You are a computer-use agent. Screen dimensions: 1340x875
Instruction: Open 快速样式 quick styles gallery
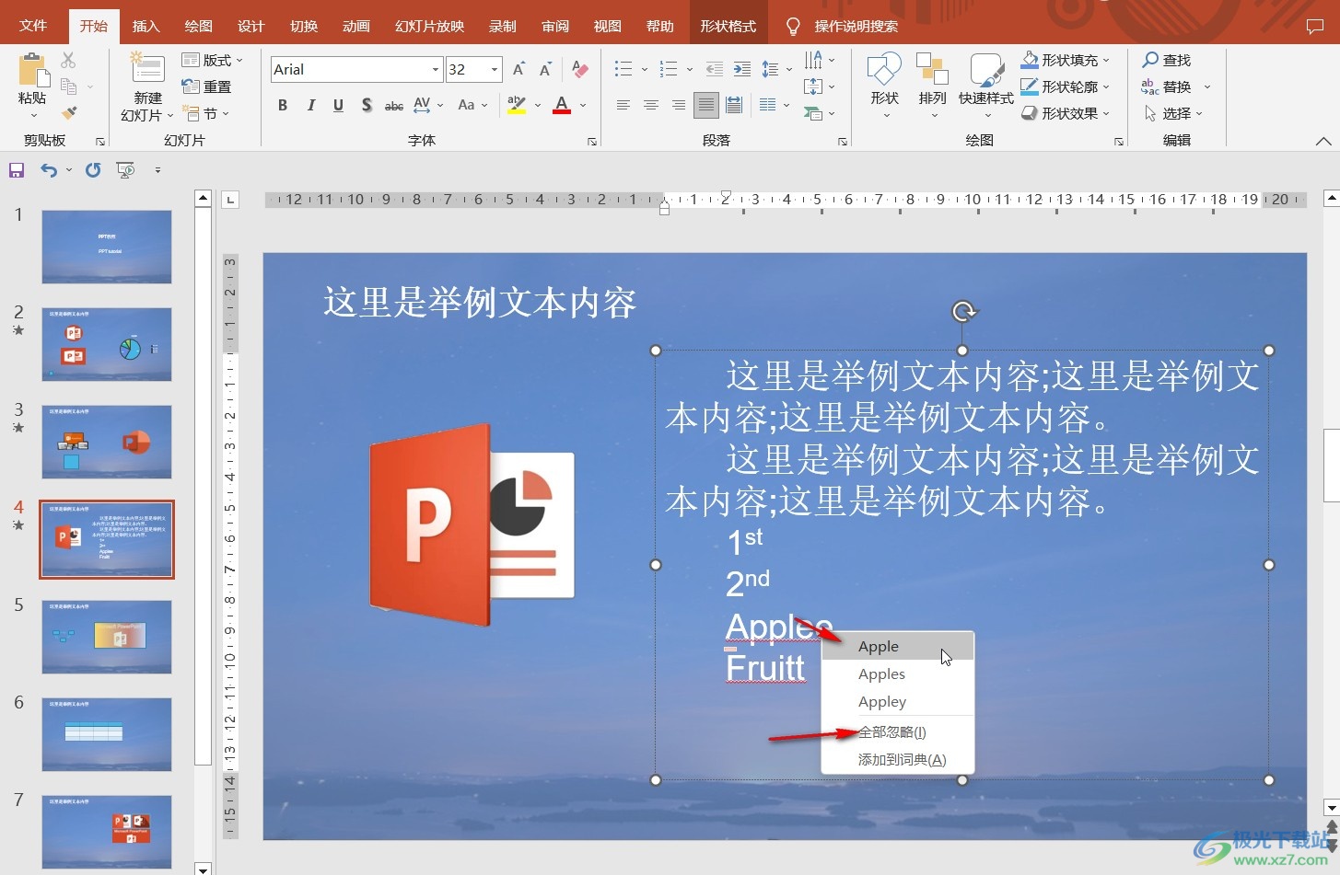(986, 85)
